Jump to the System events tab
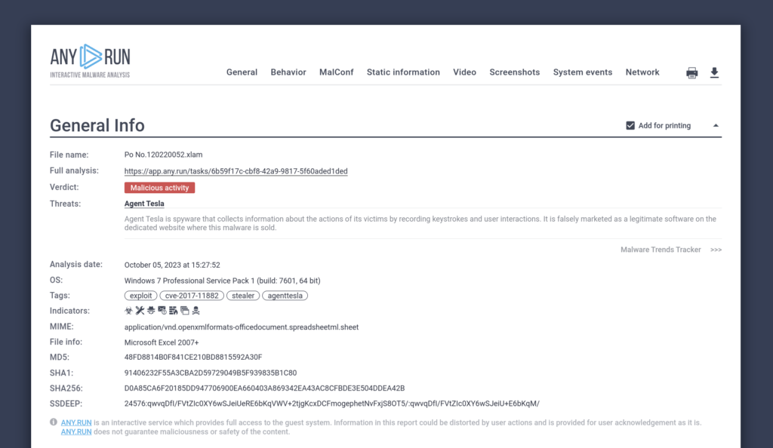This screenshot has height=448, width=773. pyautogui.click(x=583, y=72)
